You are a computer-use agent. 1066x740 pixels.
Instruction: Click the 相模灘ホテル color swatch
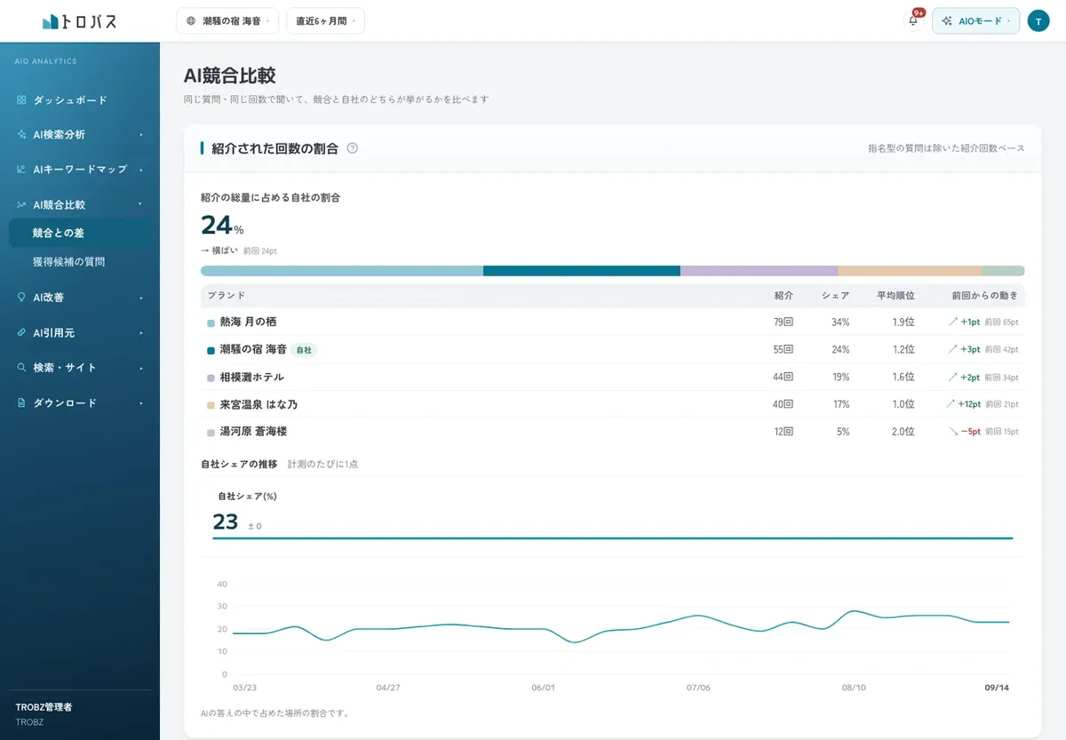click(211, 378)
